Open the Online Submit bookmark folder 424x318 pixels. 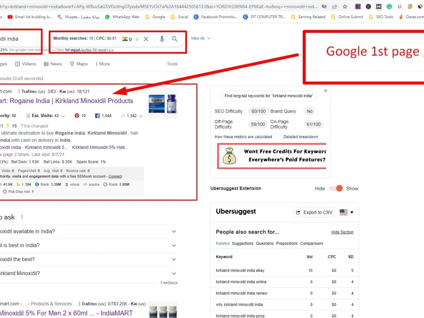coord(347,17)
